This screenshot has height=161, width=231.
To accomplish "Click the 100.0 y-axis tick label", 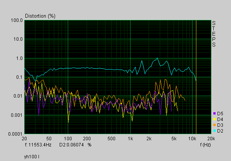I will 17,20.
